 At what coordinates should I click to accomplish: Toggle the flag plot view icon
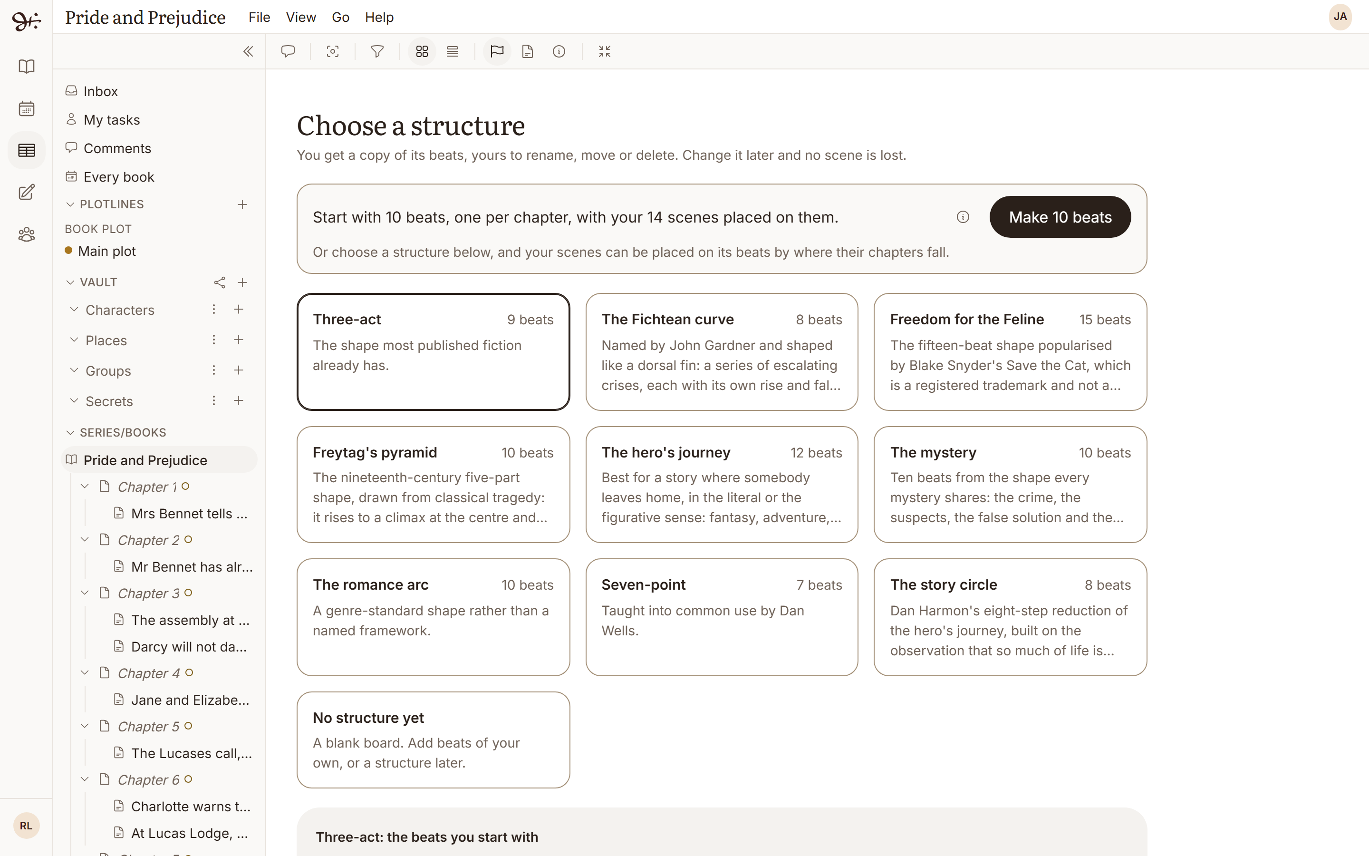point(497,51)
